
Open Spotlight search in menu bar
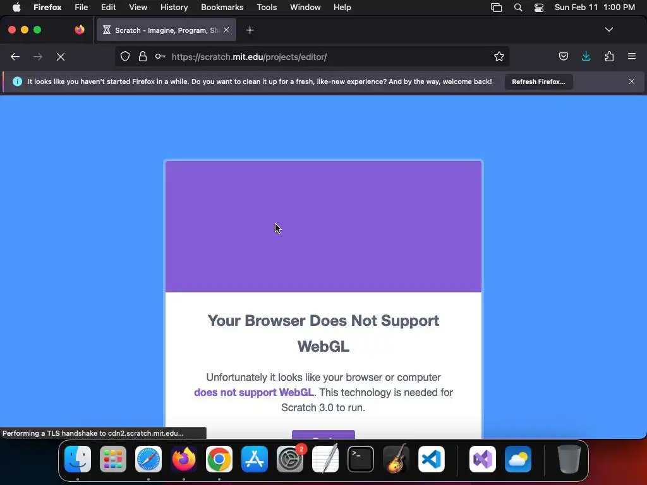[518, 8]
